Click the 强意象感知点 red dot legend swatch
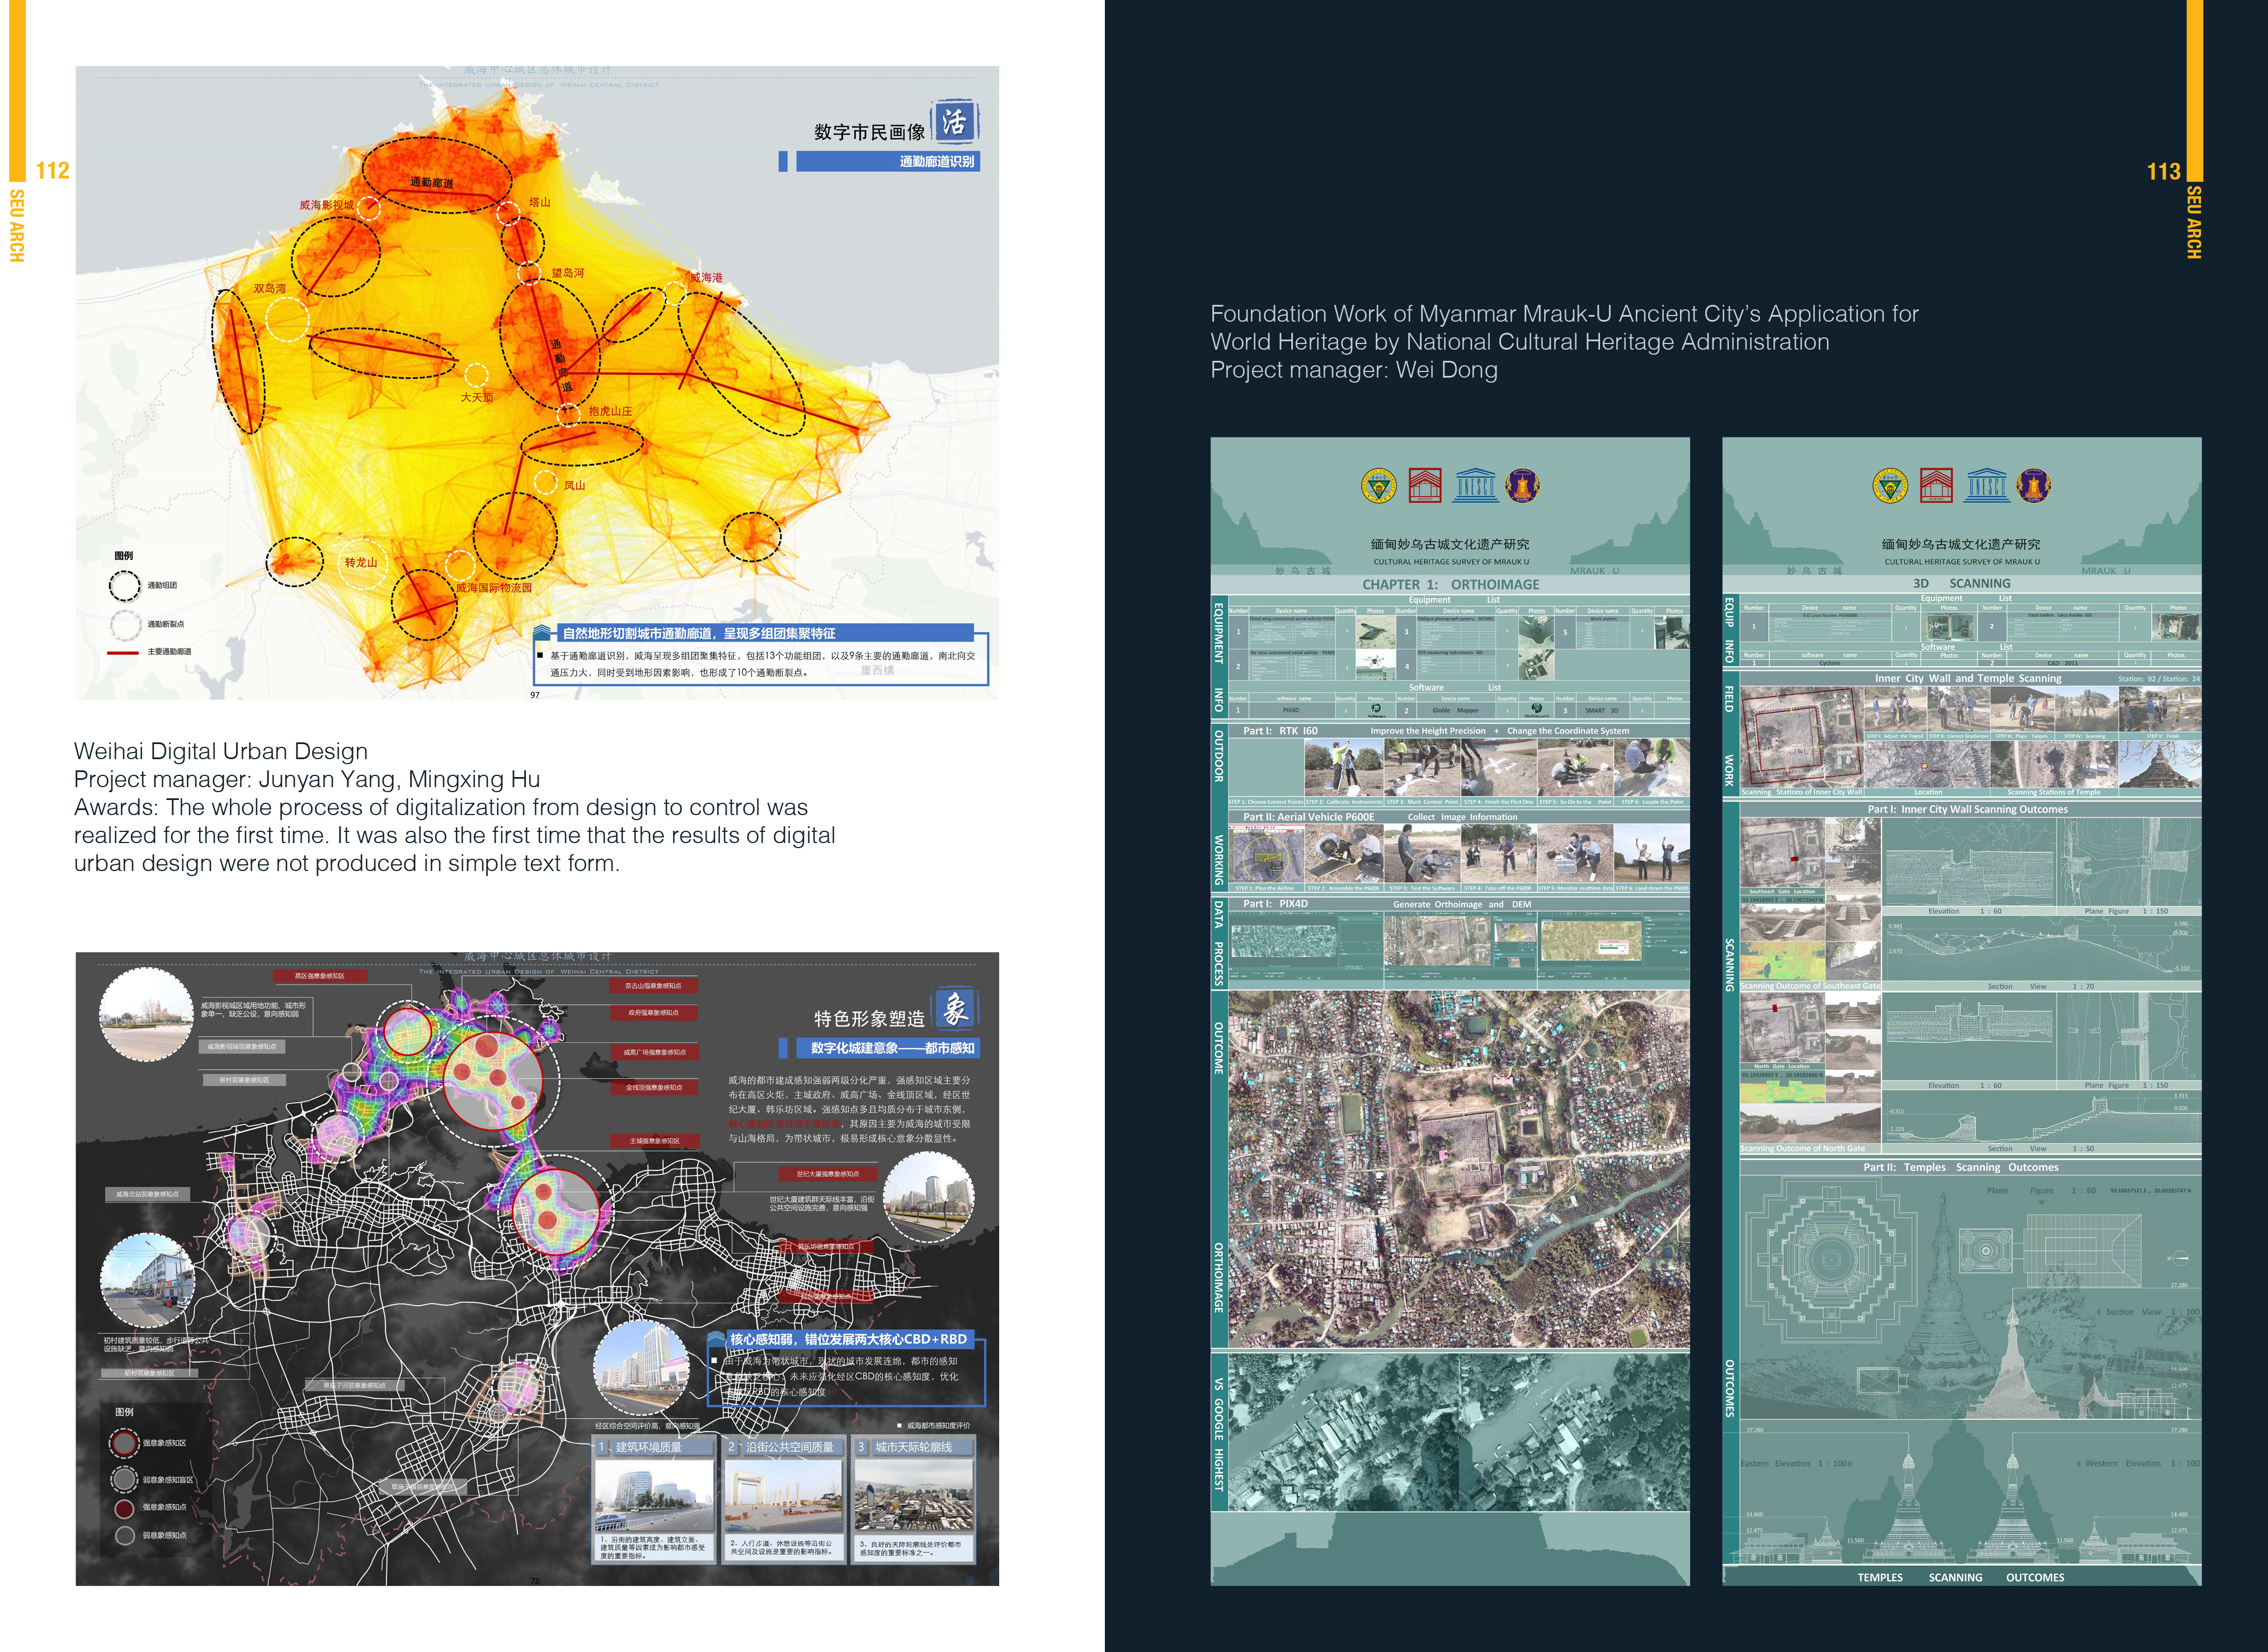Viewport: 2268px width, 1652px height. pos(124,1508)
